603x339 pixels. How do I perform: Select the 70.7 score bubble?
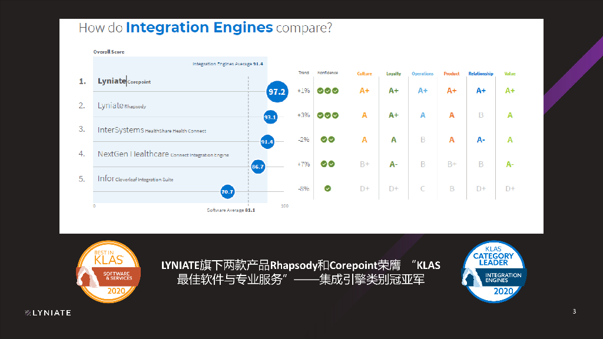227,192
